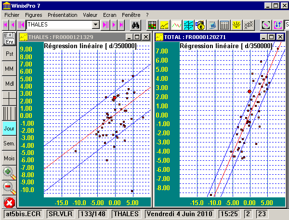Go to last security with right bar-arrow
Image resolution: width=289 pixels, height=220 pixels.
point(121,25)
